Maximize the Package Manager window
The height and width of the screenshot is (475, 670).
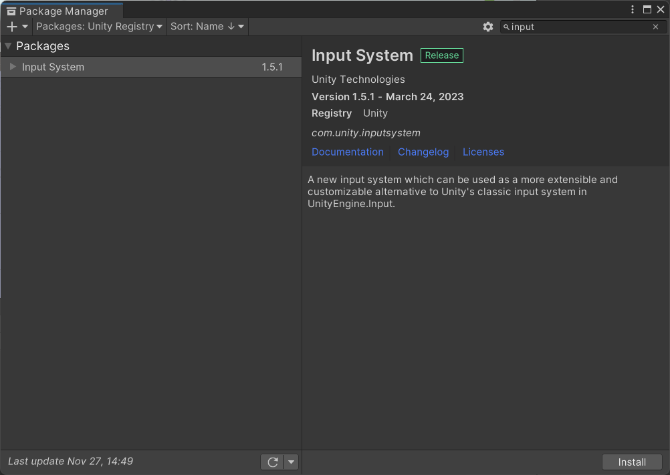point(647,9)
